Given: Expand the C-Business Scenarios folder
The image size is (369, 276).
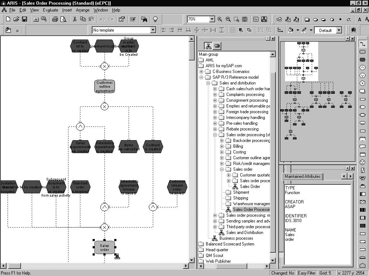Looking at the screenshot, I should tap(201, 72).
